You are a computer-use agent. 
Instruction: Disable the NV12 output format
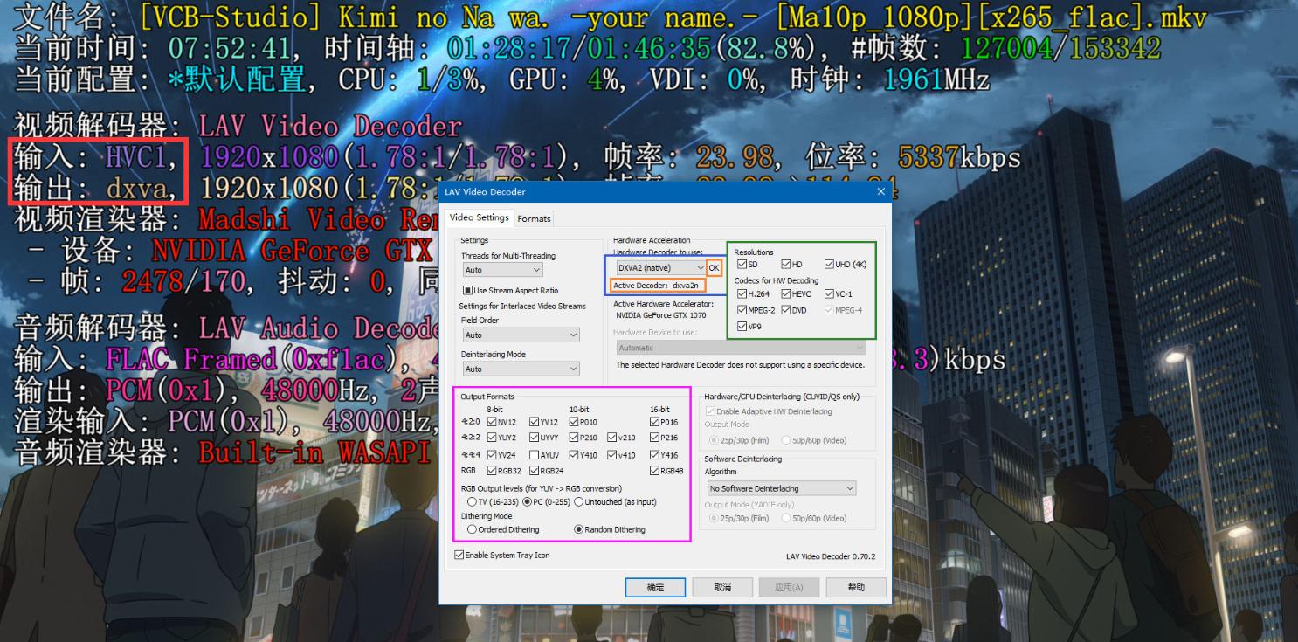tap(493, 421)
